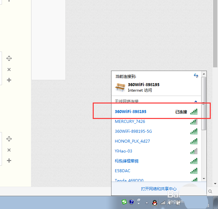Click the lower plus add icon
Viewport: 218px width, 209px height.
(x=9, y=160)
